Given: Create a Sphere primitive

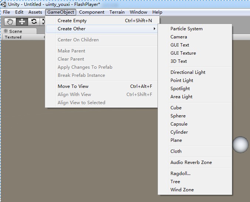Looking at the screenshot, I should click(195, 116).
